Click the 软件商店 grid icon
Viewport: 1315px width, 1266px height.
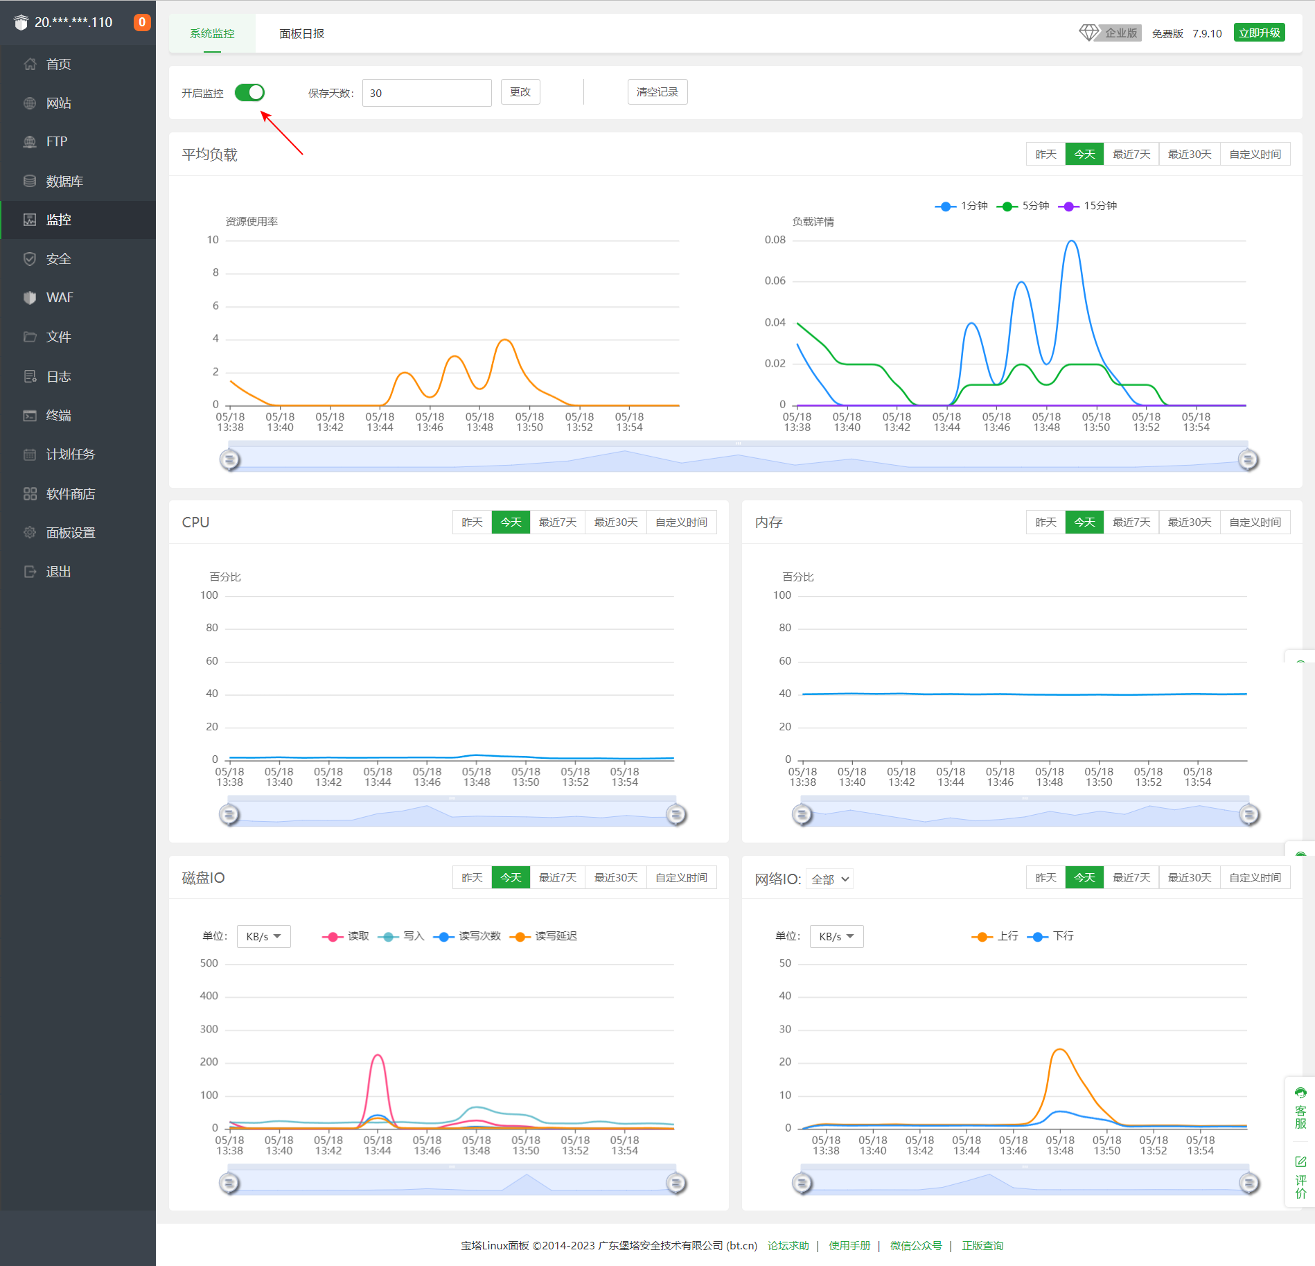pos(30,493)
